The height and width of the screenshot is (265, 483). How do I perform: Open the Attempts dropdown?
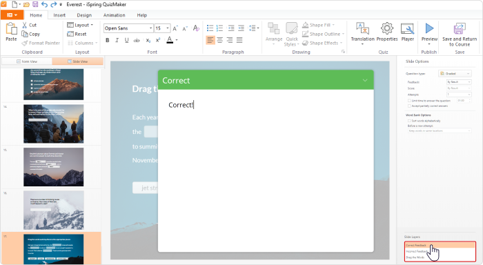[459, 95]
